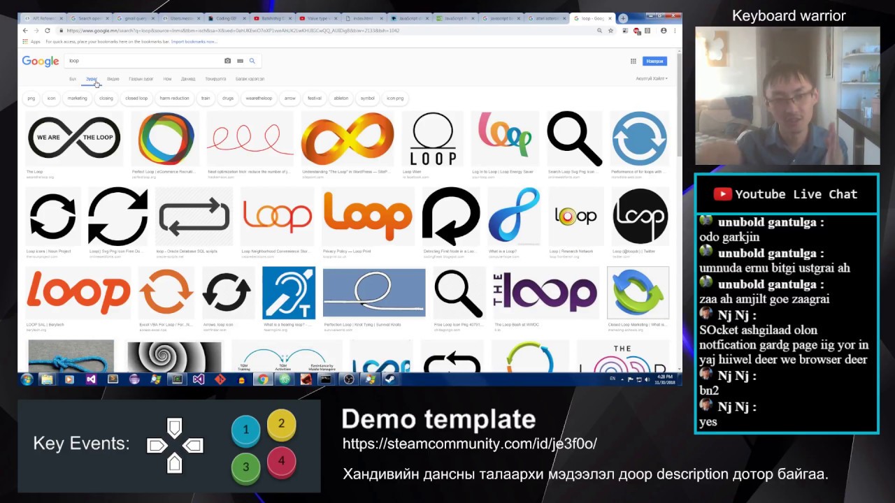The width and height of the screenshot is (895, 503).
Task: Open Steam from the taskbar
Action: pos(391,379)
